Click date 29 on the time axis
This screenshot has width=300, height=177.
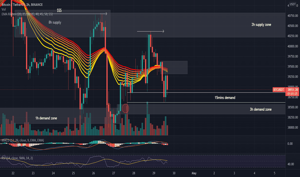(154, 173)
